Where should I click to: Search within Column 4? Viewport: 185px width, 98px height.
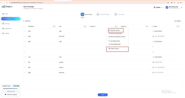[147, 26]
